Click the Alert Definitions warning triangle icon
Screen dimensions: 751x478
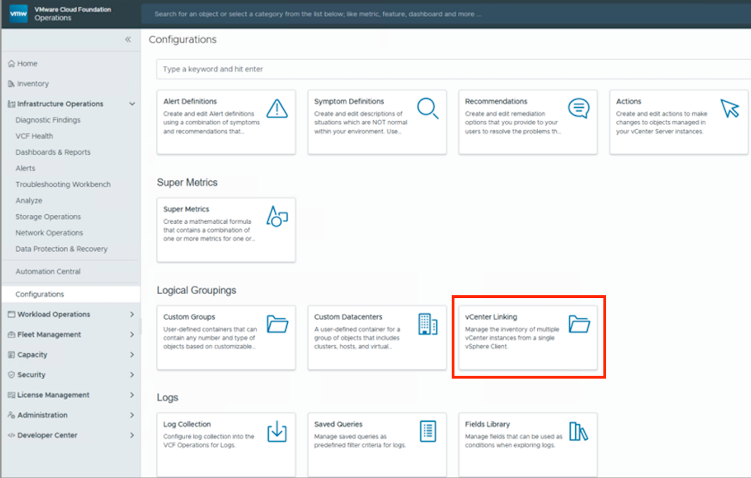[277, 108]
